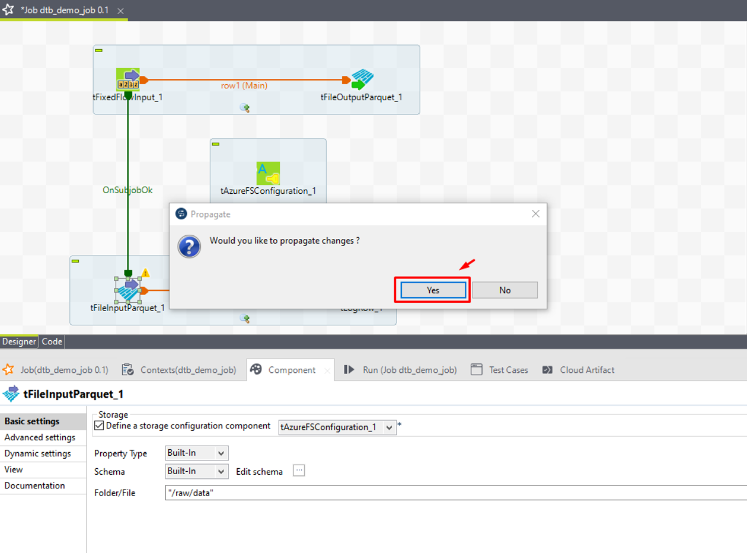Open the Documentation settings section
The height and width of the screenshot is (553, 747).
(43, 485)
